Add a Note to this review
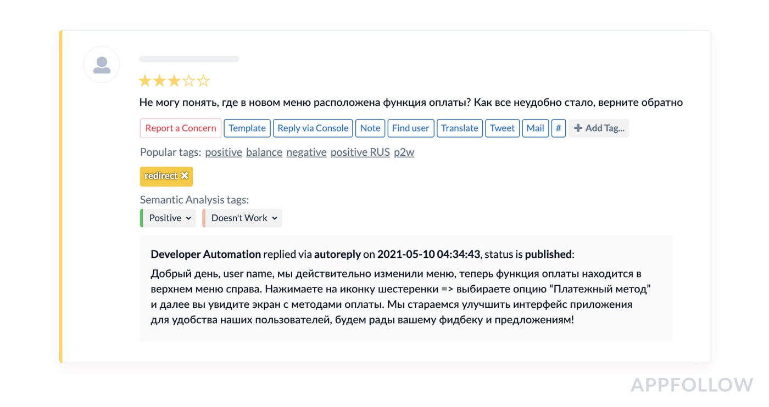Screen dimensions: 769x407 pyautogui.click(x=370, y=128)
